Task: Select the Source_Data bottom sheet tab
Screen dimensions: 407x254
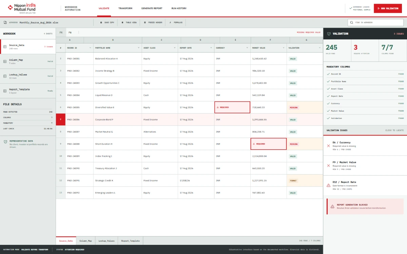Action: pyautogui.click(x=66, y=241)
